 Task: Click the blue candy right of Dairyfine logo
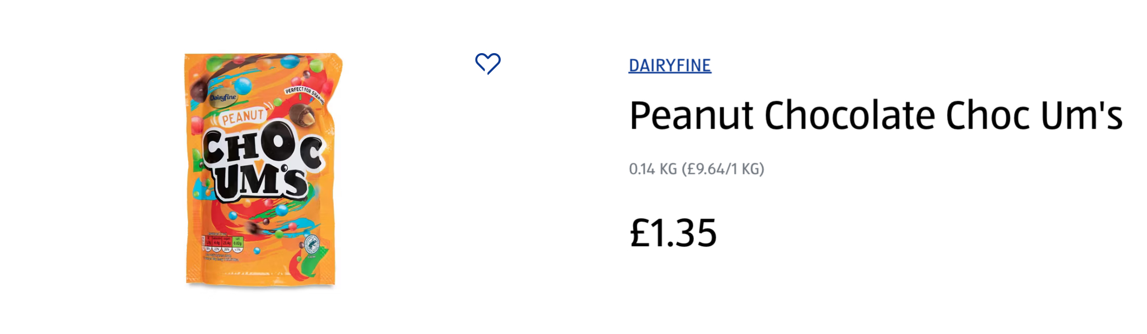(243, 86)
